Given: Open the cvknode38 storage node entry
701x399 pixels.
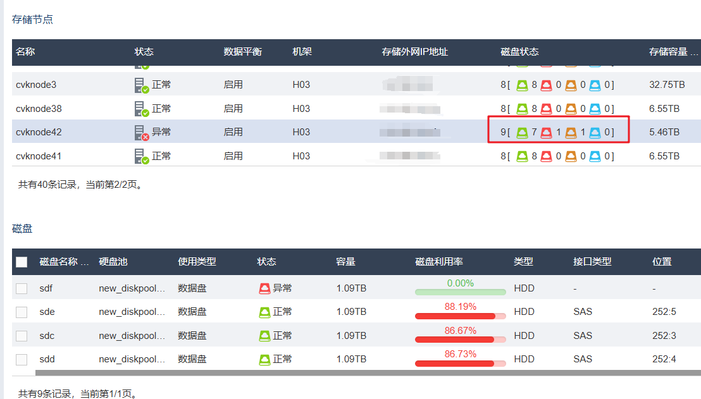Looking at the screenshot, I should (39, 109).
